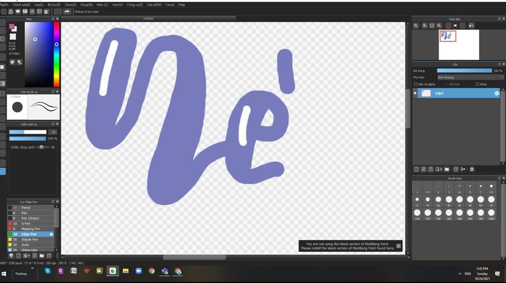
Task: Click the Lớp1 layer thumbnail
Action: (426, 93)
